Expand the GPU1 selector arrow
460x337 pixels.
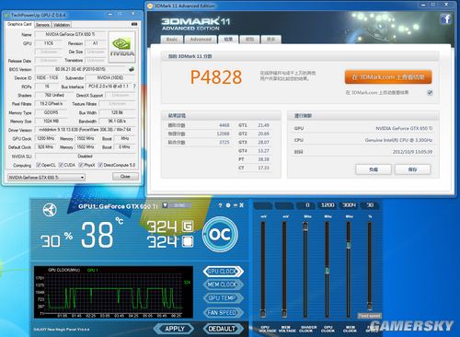point(165,205)
